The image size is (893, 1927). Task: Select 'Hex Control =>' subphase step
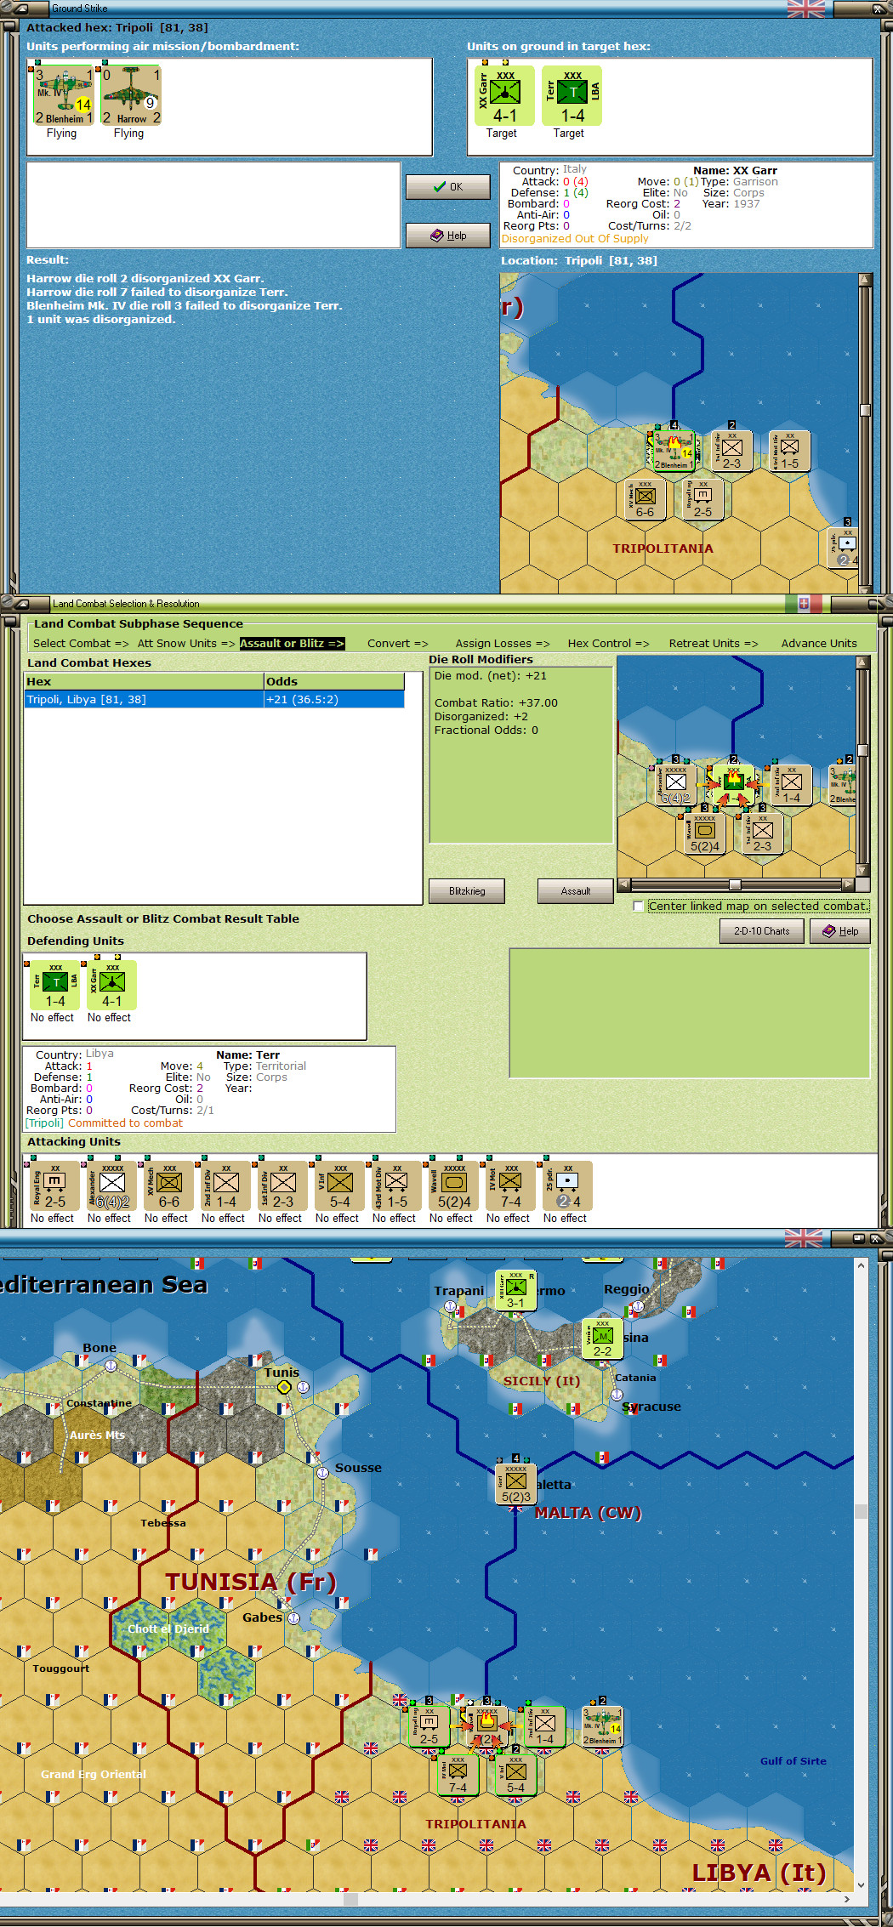click(x=608, y=644)
